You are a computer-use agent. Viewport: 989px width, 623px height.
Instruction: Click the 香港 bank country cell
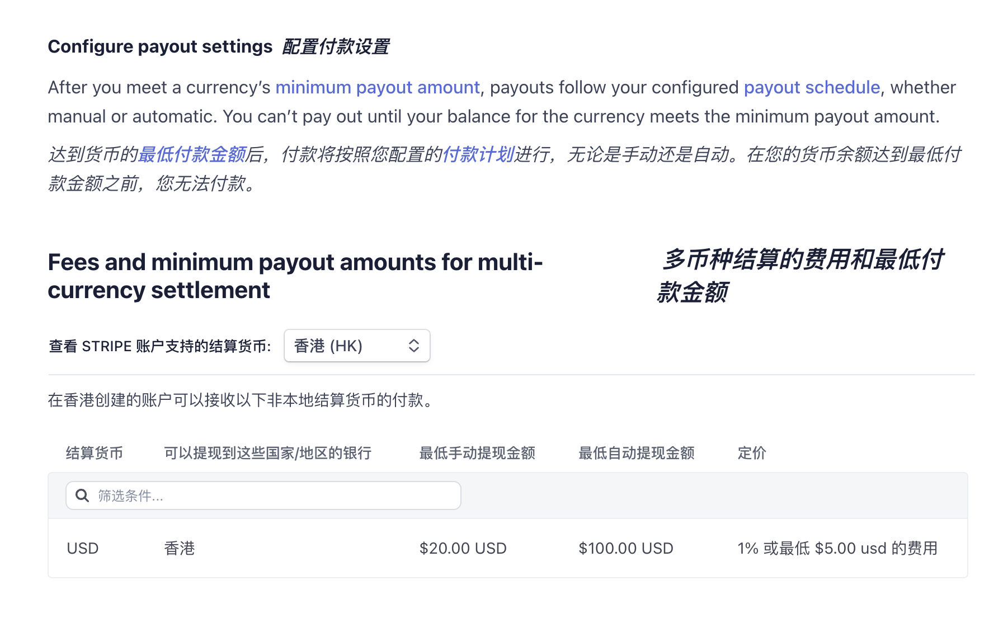pyautogui.click(x=180, y=548)
